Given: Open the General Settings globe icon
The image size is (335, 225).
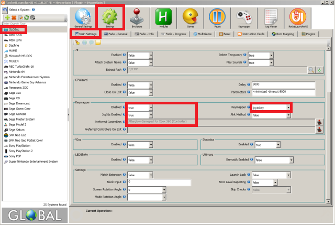Looking at the screenshot, I should pos(83,17).
